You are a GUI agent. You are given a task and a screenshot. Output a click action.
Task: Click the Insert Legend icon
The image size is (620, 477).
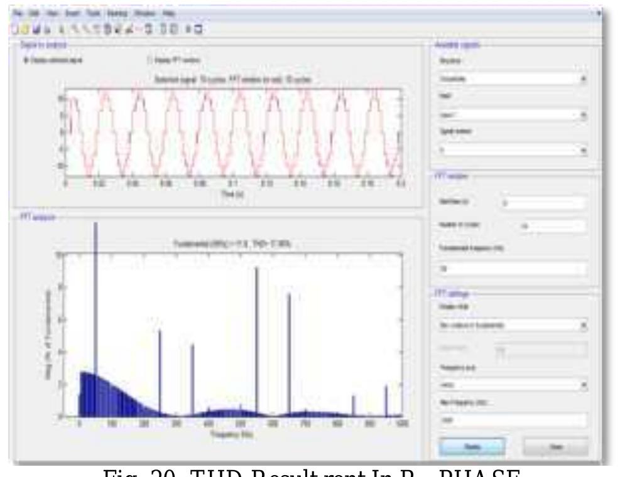tap(163, 29)
